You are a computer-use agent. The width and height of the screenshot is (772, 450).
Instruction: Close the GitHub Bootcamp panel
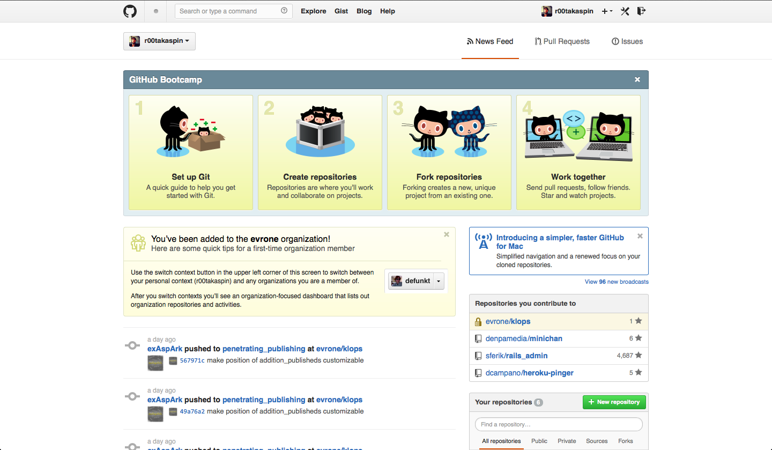(637, 79)
